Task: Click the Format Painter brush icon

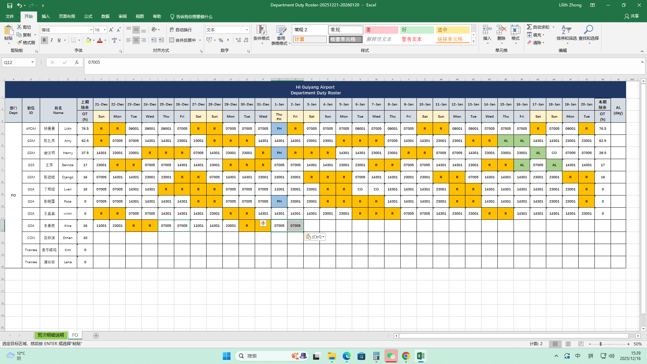Action: click(x=20, y=42)
